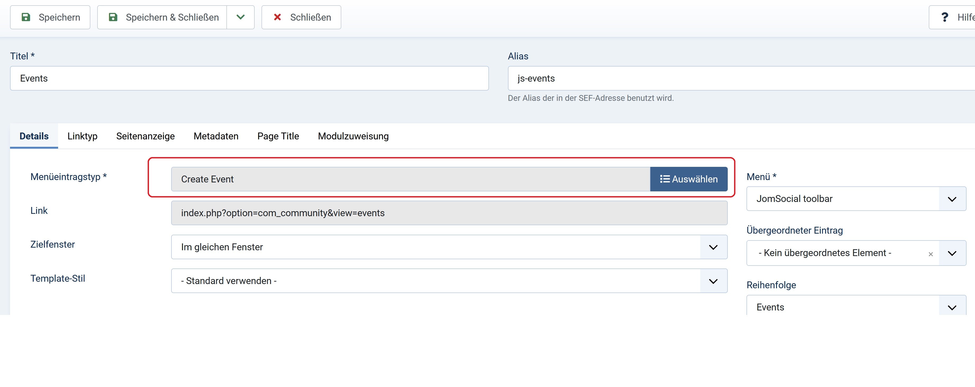This screenshot has height=387, width=975.
Task: Expand the save options dropdown arrow
Action: pos(240,17)
